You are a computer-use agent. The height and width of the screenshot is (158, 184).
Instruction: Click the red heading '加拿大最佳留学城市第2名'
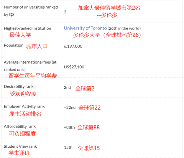[x=109, y=8]
